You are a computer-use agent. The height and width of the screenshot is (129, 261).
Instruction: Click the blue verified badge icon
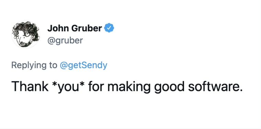(x=109, y=28)
